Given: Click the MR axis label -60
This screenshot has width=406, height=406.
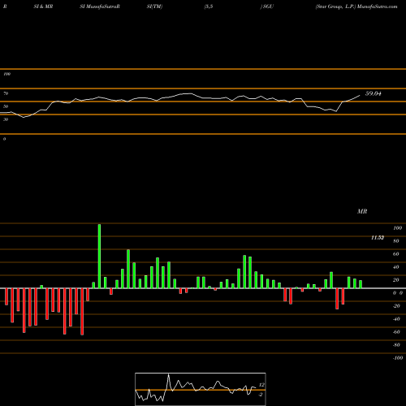Looking at the screenshot, I should coord(396,332).
